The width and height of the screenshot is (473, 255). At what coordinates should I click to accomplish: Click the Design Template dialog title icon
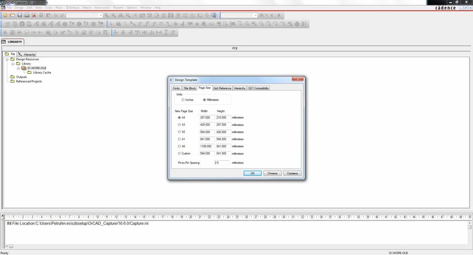click(171, 80)
